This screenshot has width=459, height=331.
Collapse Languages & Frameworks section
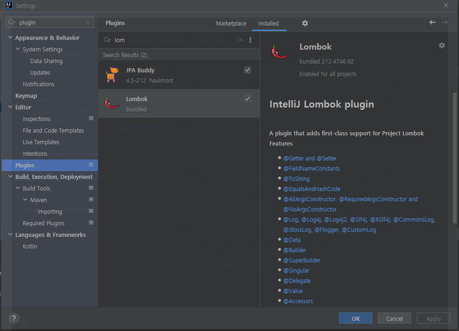(x=10, y=235)
